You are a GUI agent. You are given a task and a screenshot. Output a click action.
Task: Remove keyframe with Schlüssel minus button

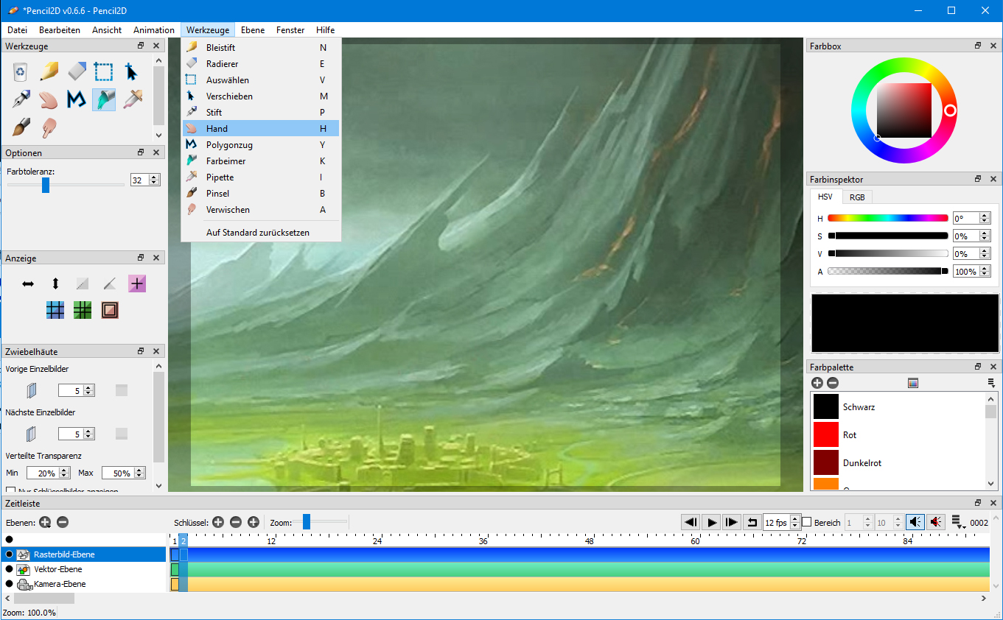236,522
